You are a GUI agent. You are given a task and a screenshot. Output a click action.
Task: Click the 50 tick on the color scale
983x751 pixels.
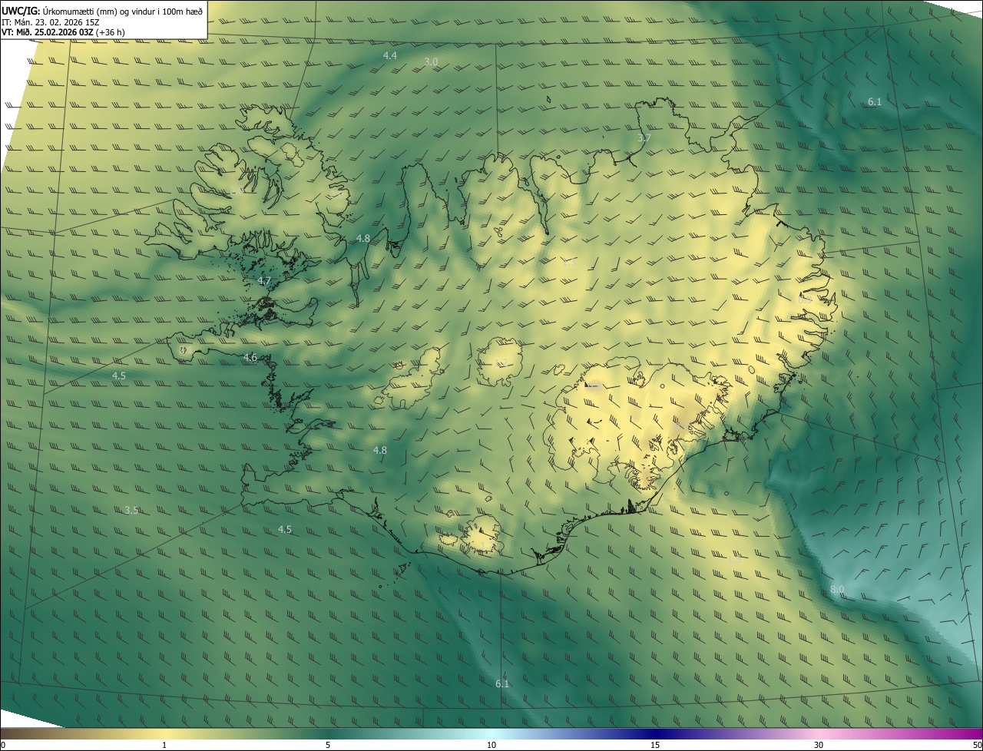coord(977,745)
